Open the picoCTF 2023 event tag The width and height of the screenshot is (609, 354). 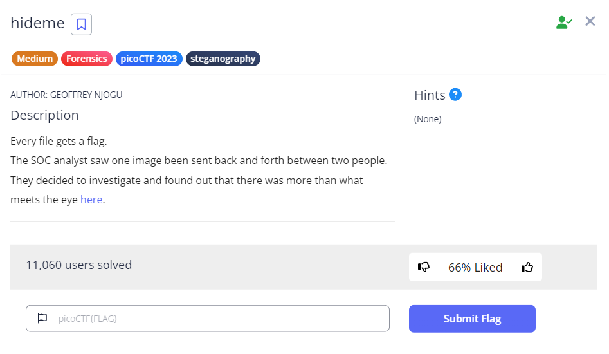click(149, 59)
